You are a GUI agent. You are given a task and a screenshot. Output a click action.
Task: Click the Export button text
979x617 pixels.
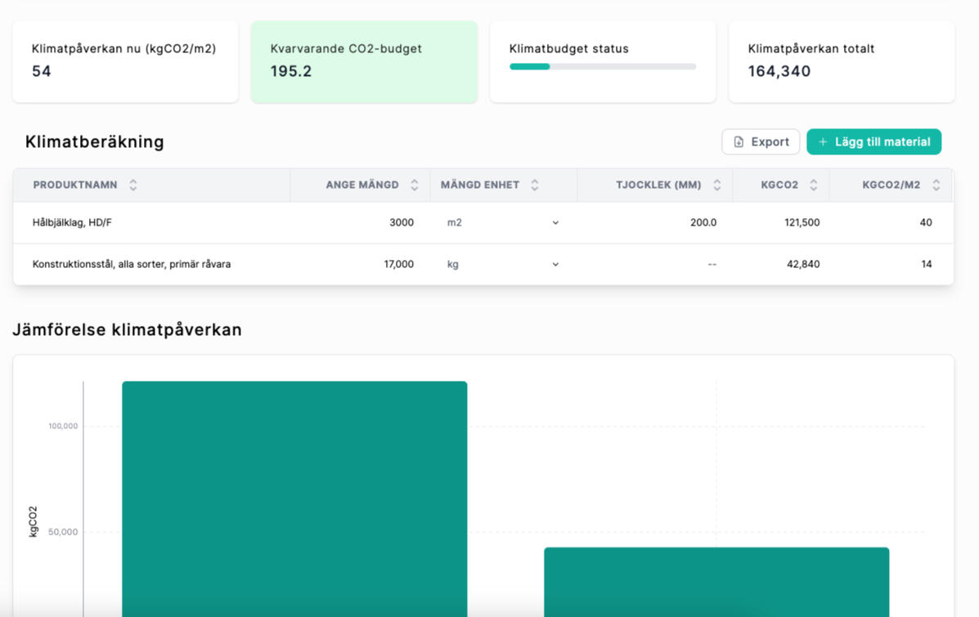click(x=770, y=142)
